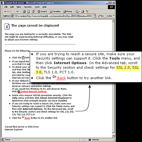Open the Favorites pane toolbar button

click(x=55, y=11)
